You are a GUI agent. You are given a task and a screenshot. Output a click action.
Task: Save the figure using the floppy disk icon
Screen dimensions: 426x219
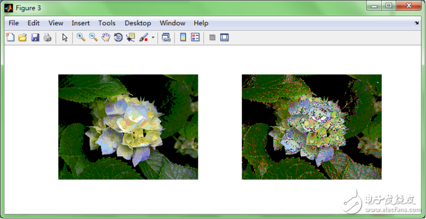coord(35,37)
